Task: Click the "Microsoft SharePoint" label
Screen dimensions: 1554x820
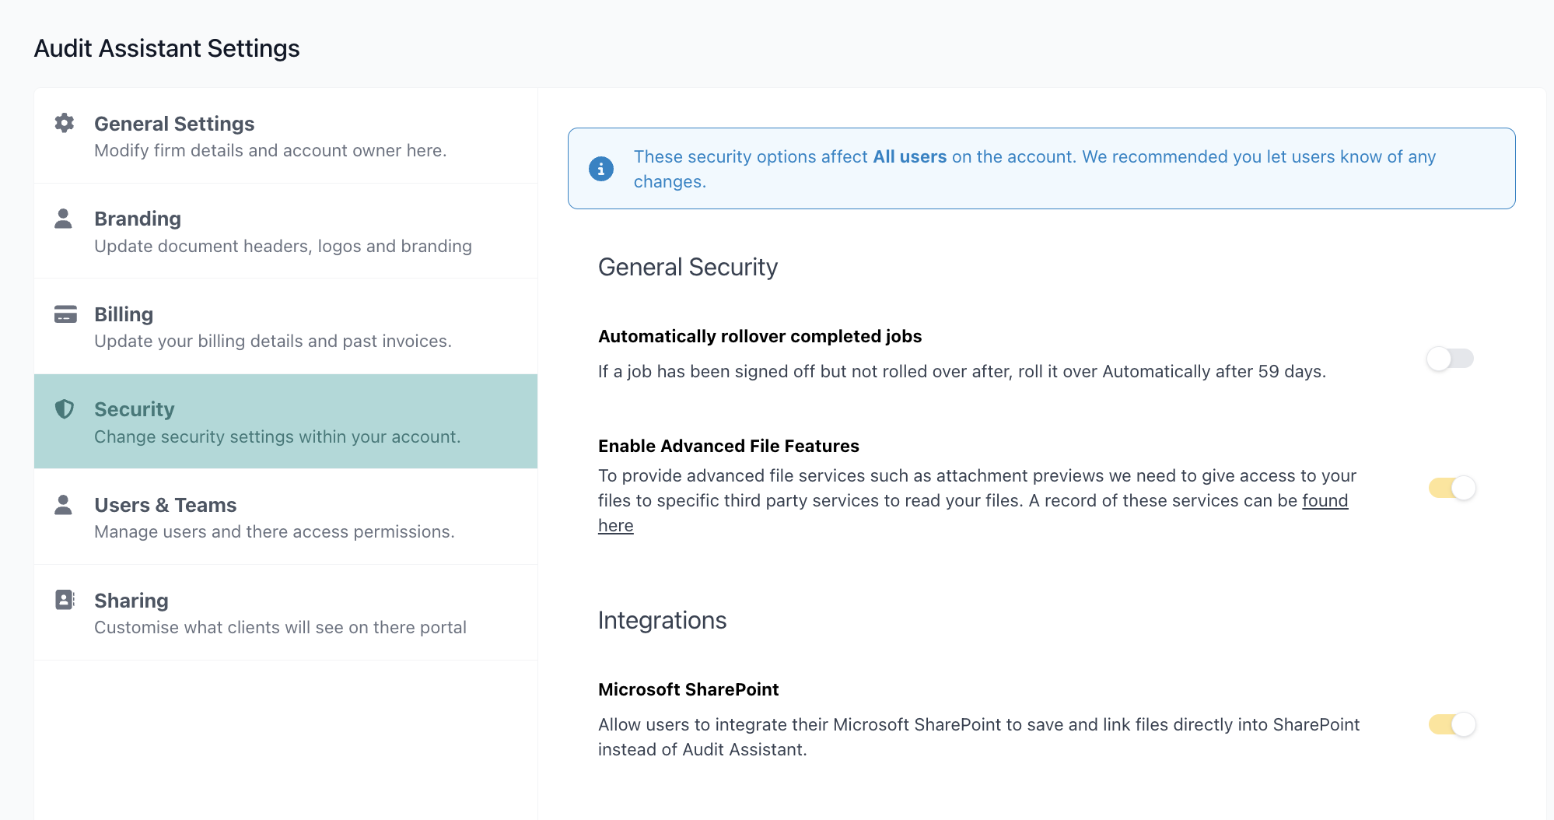Action: coord(688,689)
